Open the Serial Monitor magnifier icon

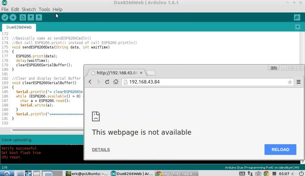pos(297,18)
